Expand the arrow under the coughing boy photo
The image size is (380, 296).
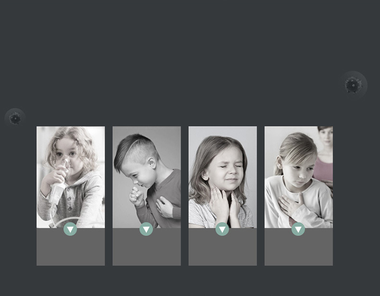point(146,229)
